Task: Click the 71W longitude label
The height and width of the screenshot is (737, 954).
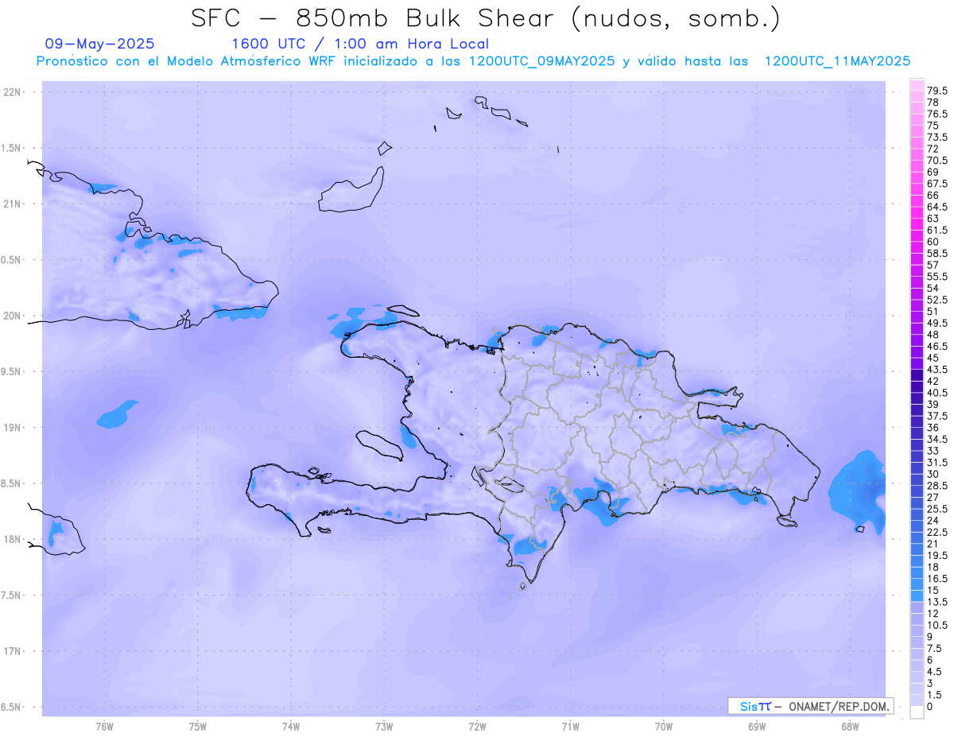Action: point(570,727)
